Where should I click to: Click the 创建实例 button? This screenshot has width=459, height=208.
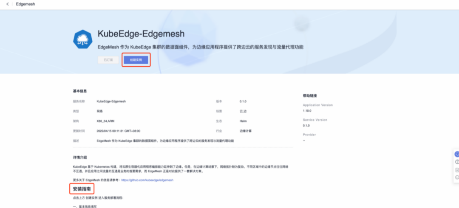[x=136, y=60]
